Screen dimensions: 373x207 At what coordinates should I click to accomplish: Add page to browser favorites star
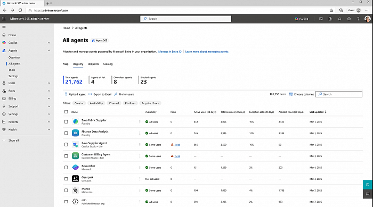click(331, 10)
